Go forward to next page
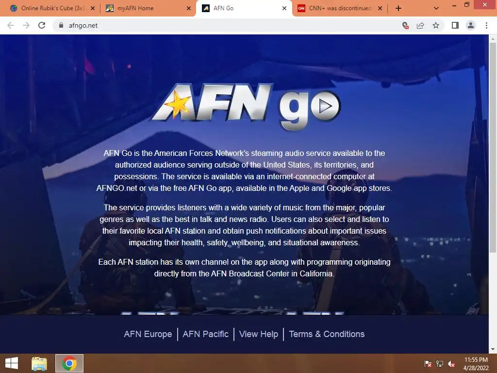 (x=26, y=25)
